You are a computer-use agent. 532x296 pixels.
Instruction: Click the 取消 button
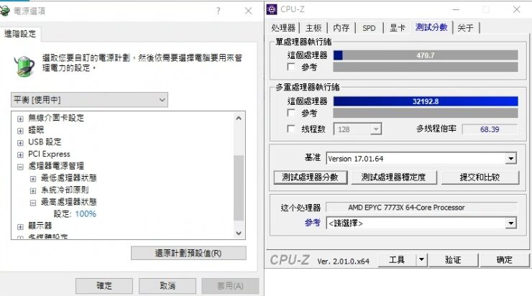(x=168, y=286)
